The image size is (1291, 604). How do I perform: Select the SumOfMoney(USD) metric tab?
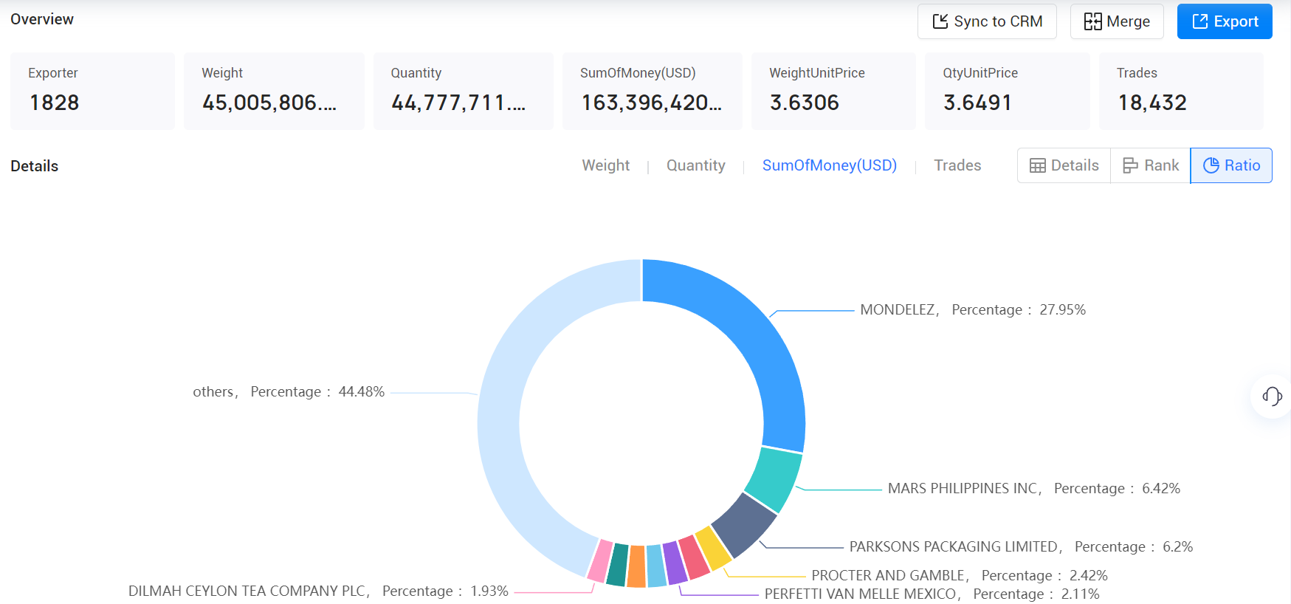(x=830, y=165)
